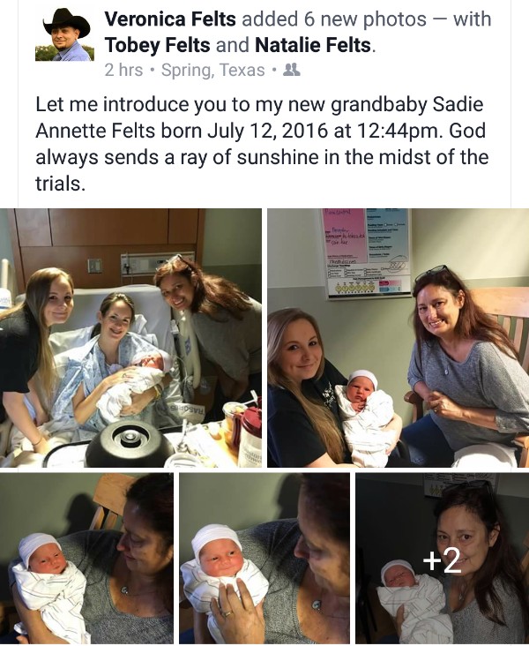
Task: Tap the +2 more photos overlay
Action: [442, 561]
